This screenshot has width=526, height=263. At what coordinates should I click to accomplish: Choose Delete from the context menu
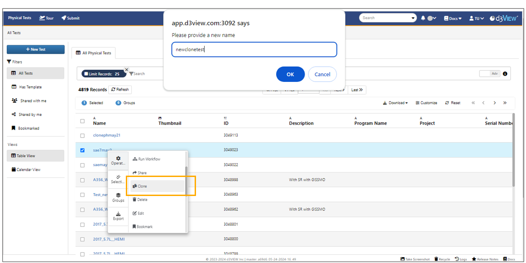tap(157, 200)
